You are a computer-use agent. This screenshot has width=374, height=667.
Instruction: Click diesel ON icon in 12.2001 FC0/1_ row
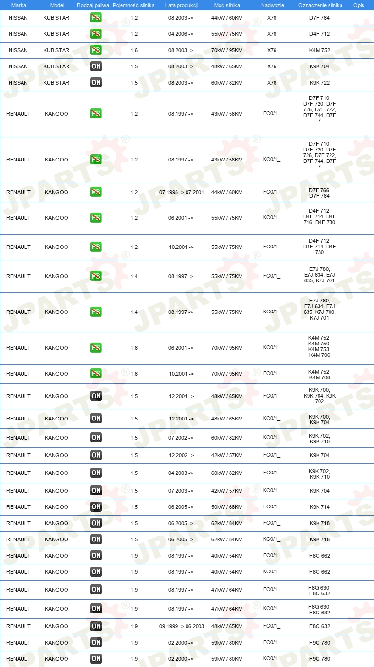[x=96, y=396]
